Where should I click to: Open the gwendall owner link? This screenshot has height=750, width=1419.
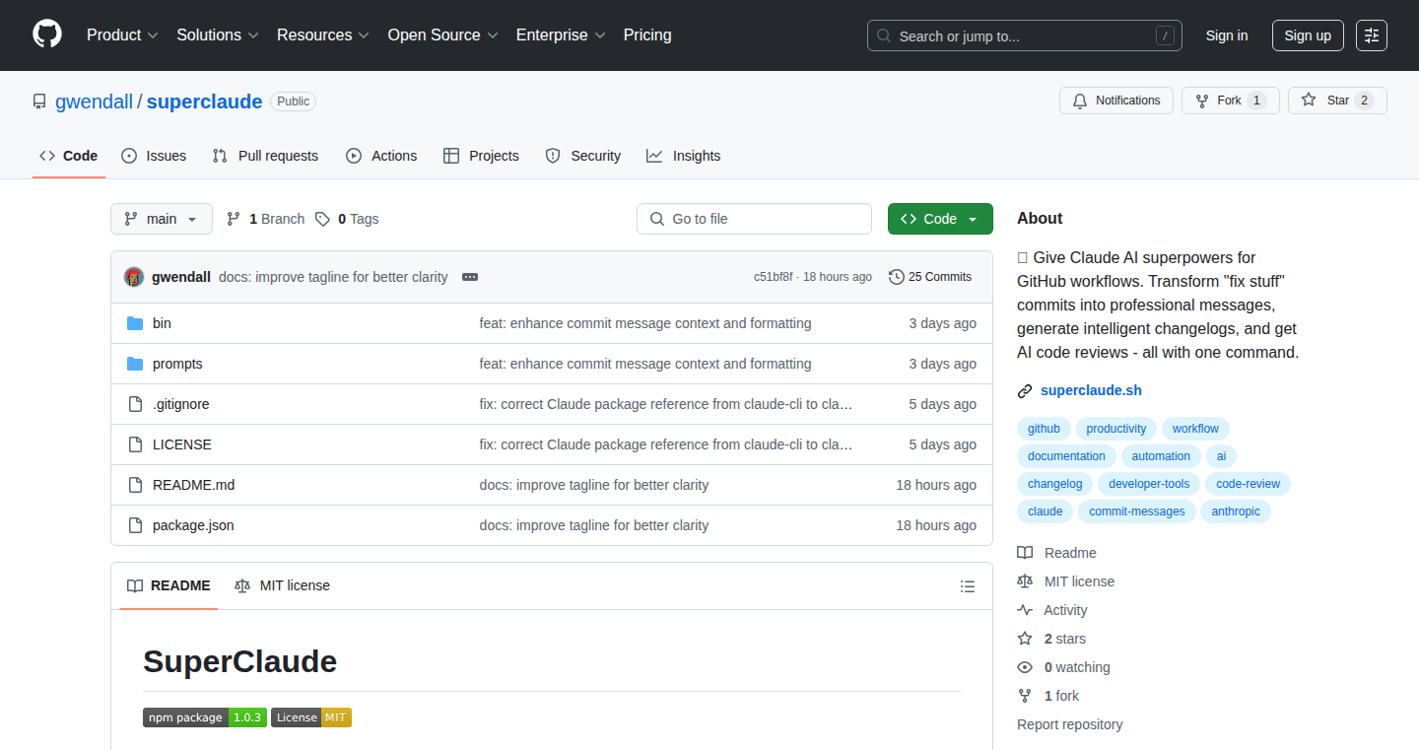coord(94,102)
